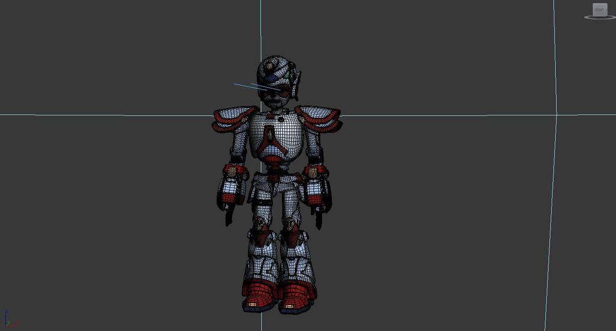The width and height of the screenshot is (616, 331).
Task: Click the red boot on the screen's left
Action: (x=259, y=295)
